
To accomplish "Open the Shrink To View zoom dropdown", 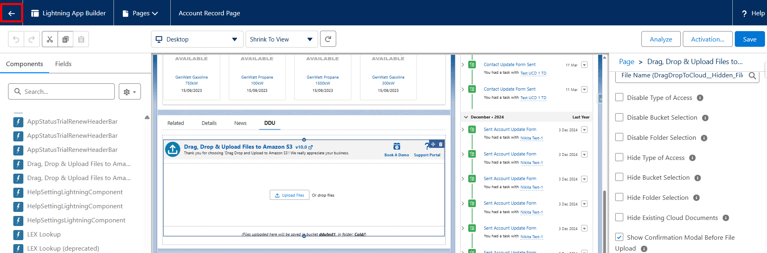I will 281,39.
